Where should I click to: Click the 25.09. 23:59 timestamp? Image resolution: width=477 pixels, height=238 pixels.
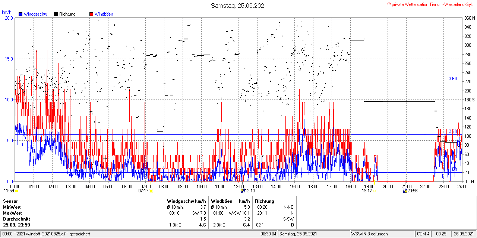point(16,225)
